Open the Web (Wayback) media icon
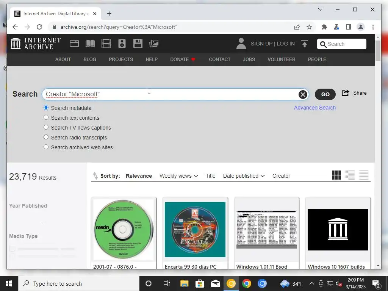The height and width of the screenshot is (291, 388). [74, 44]
